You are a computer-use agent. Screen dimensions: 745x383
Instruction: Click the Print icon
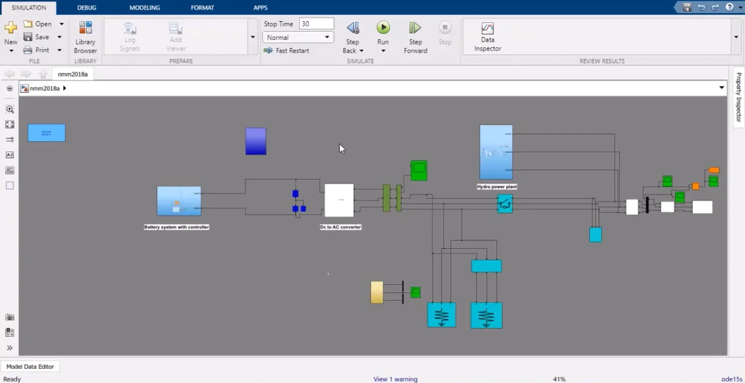pos(28,50)
